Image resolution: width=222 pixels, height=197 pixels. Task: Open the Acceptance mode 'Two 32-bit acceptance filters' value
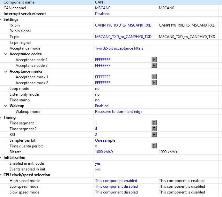click(x=119, y=48)
